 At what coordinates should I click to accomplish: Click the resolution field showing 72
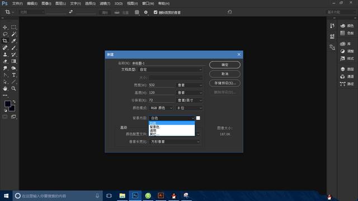point(162,100)
